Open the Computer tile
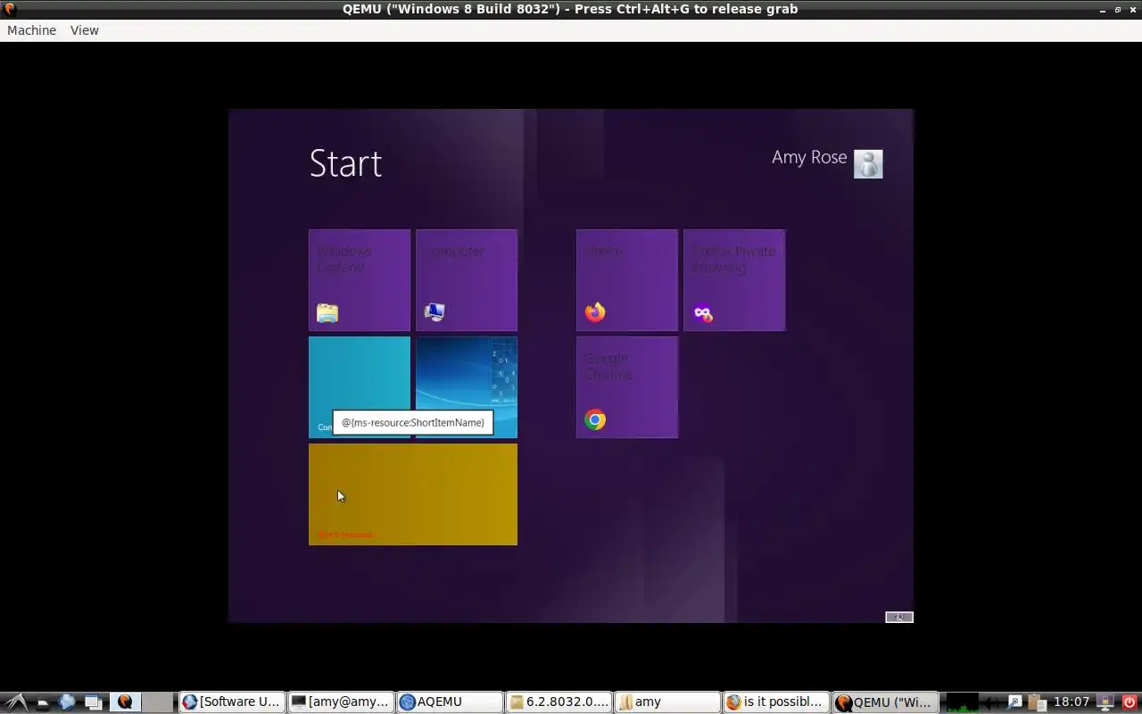 pos(467,280)
